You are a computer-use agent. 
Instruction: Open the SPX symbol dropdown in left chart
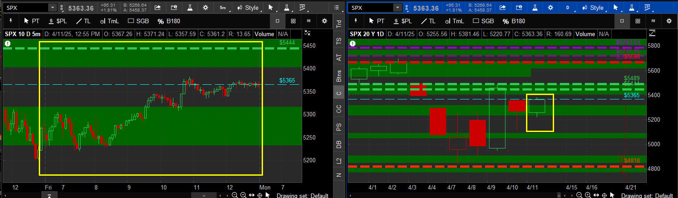[53, 8]
